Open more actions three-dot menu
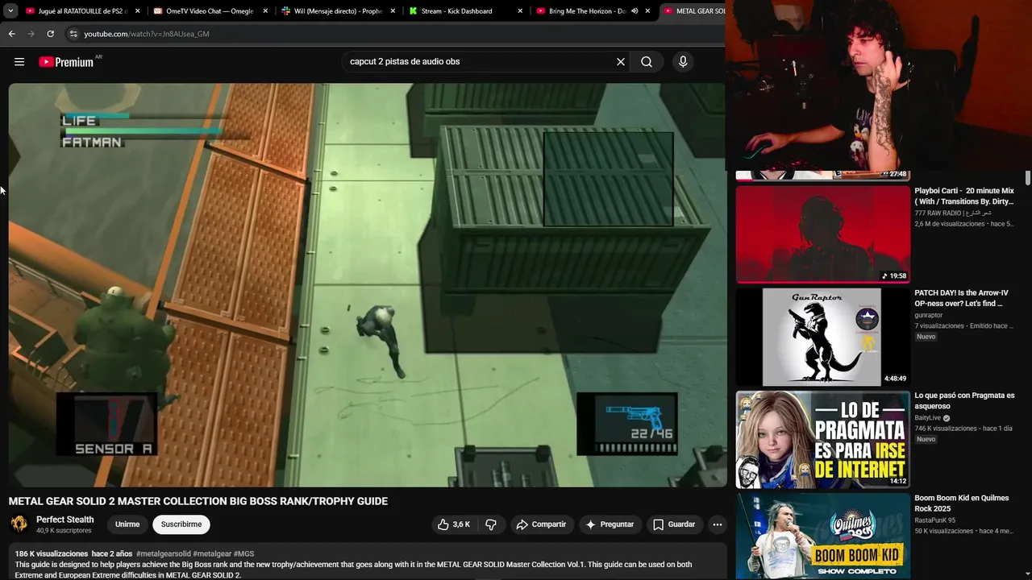This screenshot has width=1032, height=580. click(x=717, y=524)
